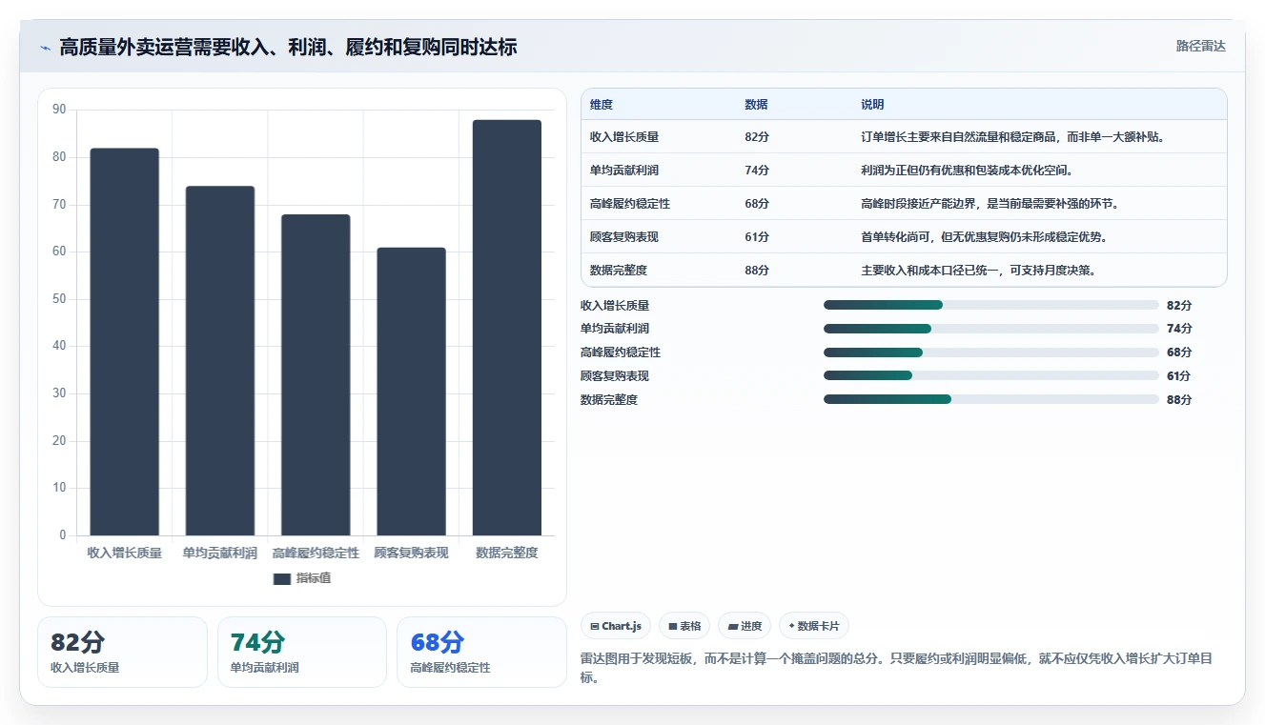The width and height of the screenshot is (1265, 725).
Task: Click the 顾客复购表现 bar in the chart
Action: pos(411,392)
